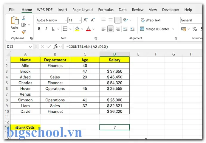Apply the Borders icon
Image resolution: width=206 pixels, height=143 pixels.
click(65, 29)
